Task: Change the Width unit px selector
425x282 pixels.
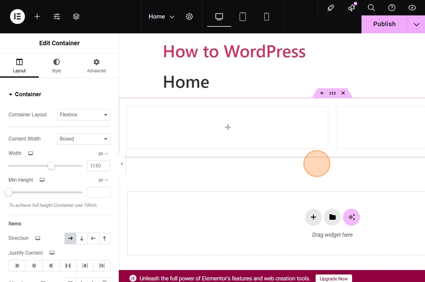Action: pos(103,154)
